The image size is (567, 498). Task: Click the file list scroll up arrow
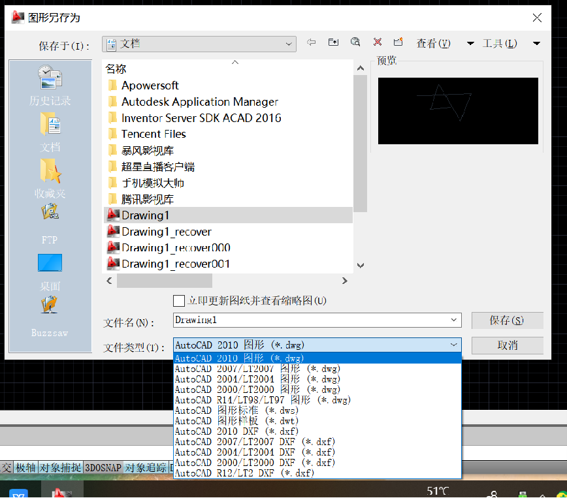point(360,69)
